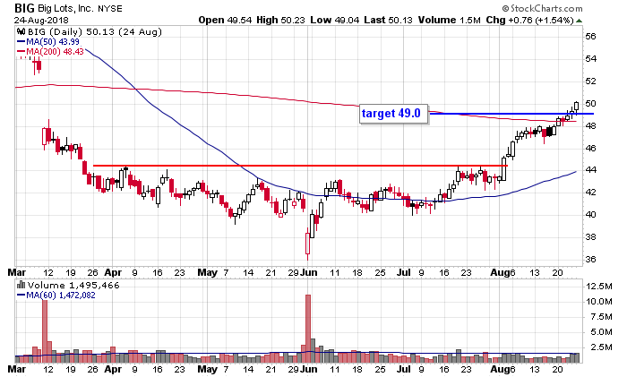
Task: Click the 42 price axis label
Action: (590, 193)
